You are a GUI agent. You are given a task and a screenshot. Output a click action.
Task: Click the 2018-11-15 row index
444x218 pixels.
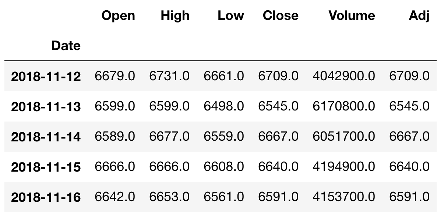[x=46, y=167]
